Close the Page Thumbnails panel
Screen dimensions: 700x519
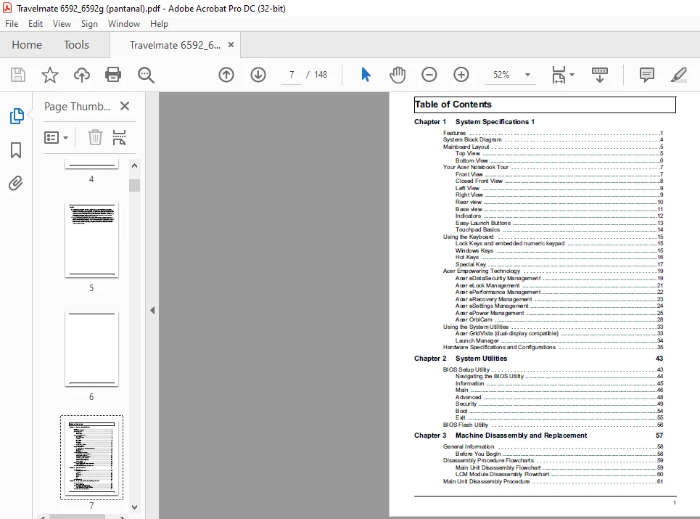tap(125, 106)
